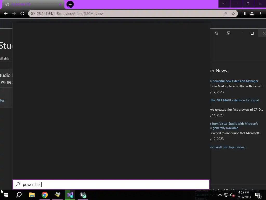Toggle Chrome side panel
Image resolution: width=266 pixels, height=200 pixels.
[x=243, y=14]
